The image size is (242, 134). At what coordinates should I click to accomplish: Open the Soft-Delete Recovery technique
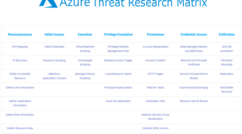(227, 90)
